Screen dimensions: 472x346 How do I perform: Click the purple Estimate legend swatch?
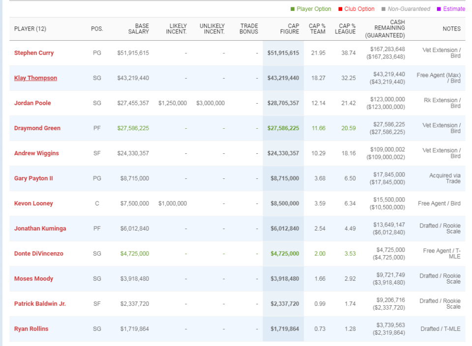(439, 9)
